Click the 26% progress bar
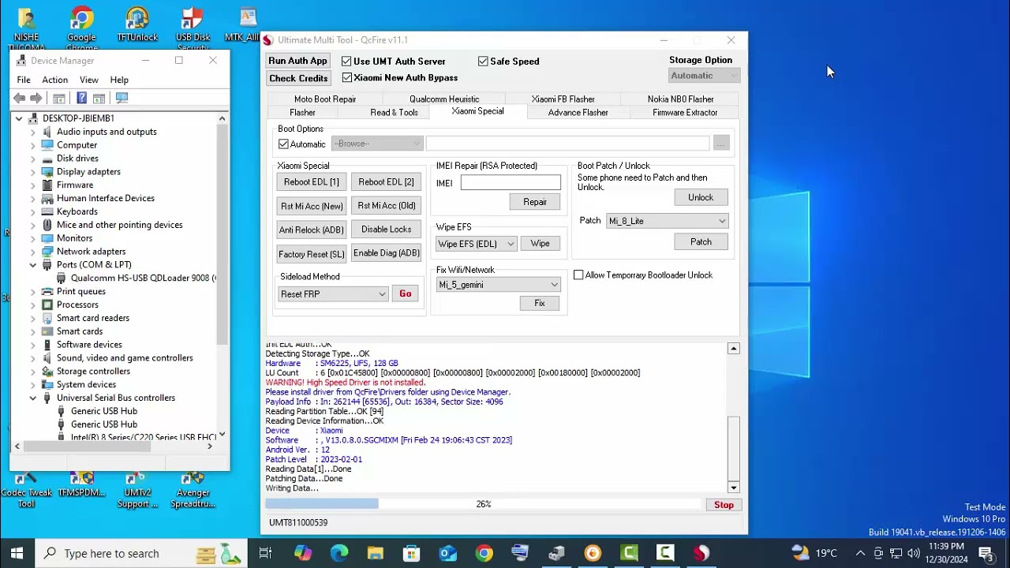Viewport: 1010px width, 568px height. (483, 504)
